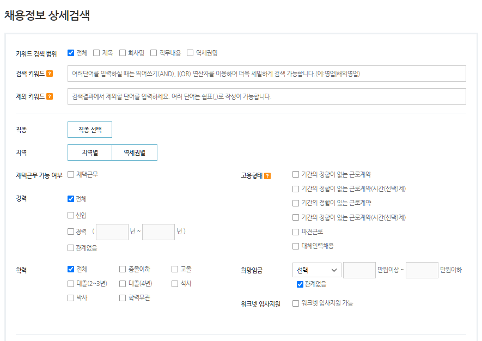
Task: Check 기간의 정함이 있는 근로계약(시간(선택)제) option
Action: [x=296, y=217]
